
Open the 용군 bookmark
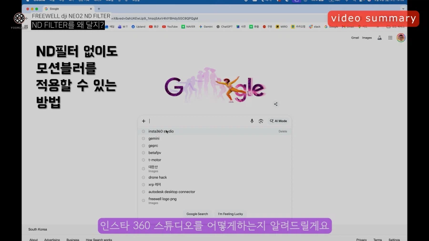point(154,27)
